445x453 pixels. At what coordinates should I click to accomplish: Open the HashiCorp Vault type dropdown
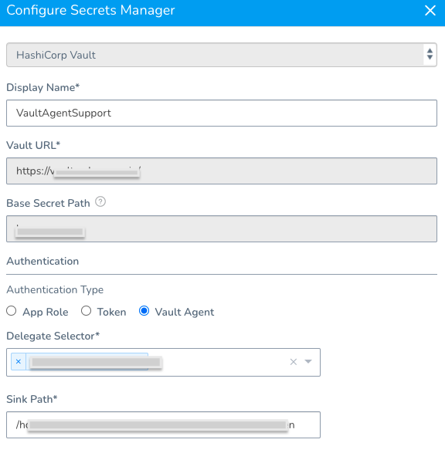click(x=222, y=55)
